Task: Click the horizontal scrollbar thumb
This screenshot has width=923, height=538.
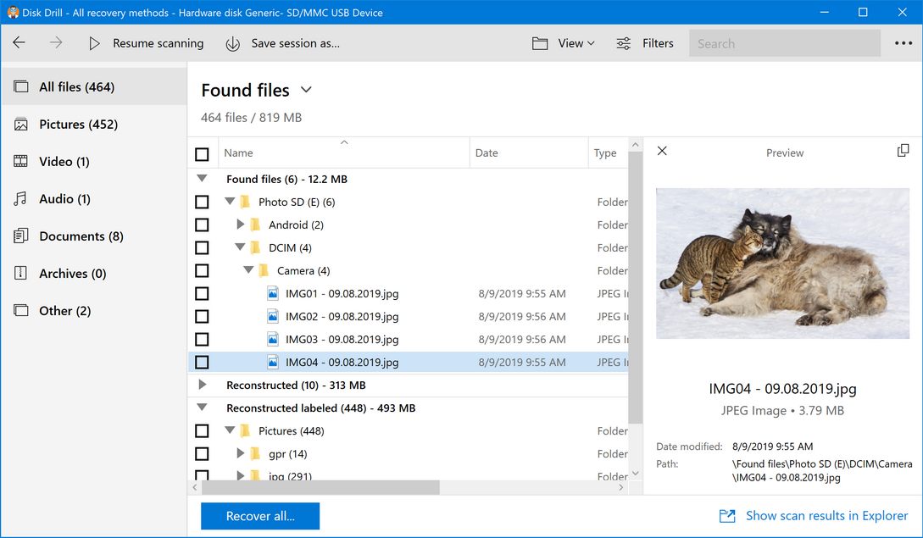Action: coord(321,487)
